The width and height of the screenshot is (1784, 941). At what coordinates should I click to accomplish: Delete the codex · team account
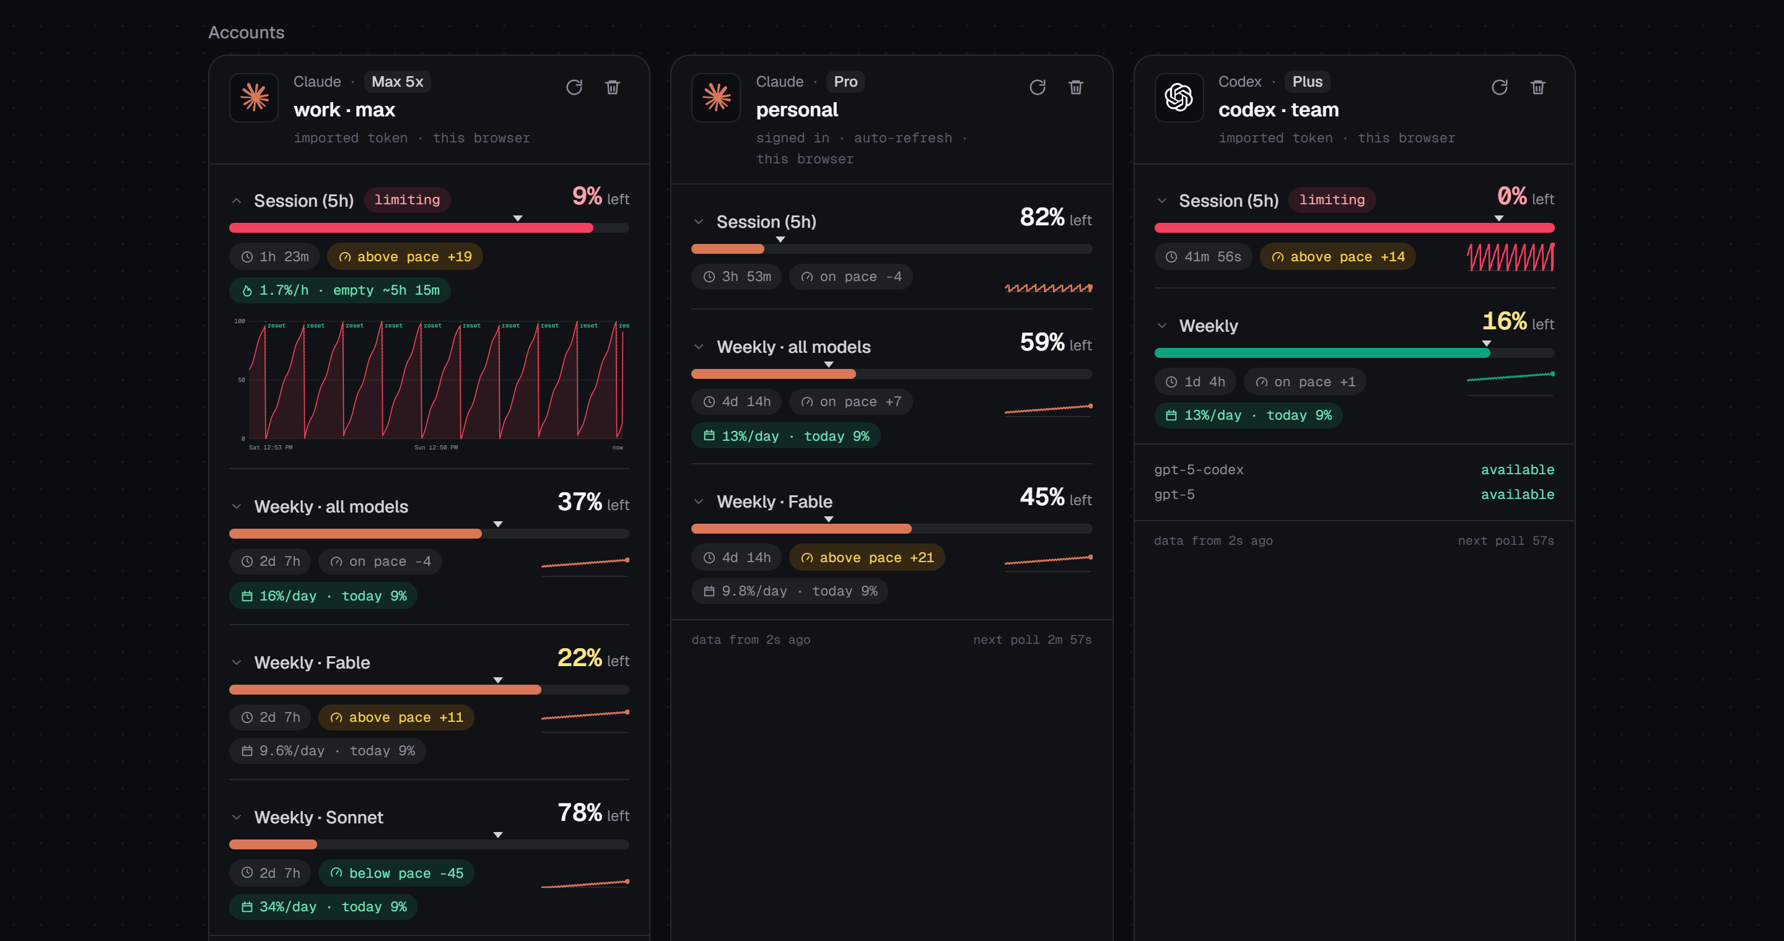[1538, 87]
